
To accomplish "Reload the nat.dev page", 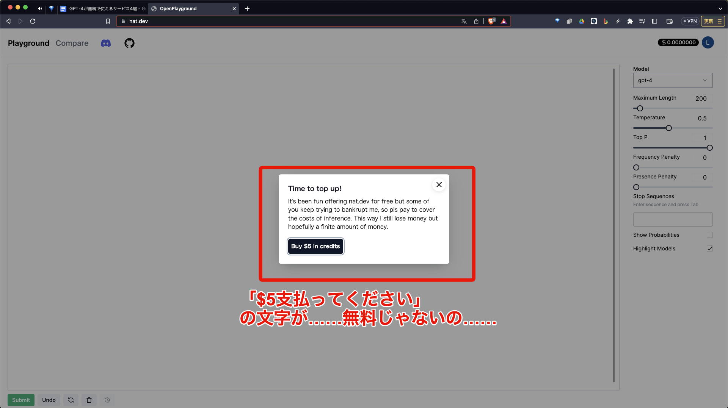I will pyautogui.click(x=33, y=21).
